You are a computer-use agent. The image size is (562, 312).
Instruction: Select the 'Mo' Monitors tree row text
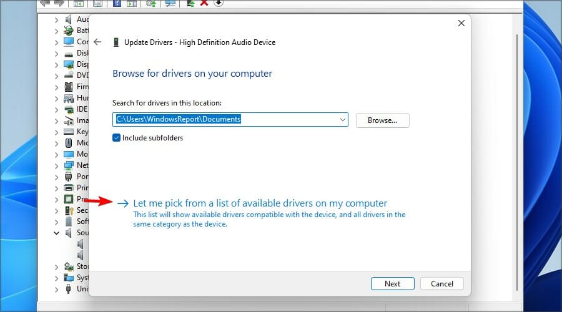coord(82,154)
